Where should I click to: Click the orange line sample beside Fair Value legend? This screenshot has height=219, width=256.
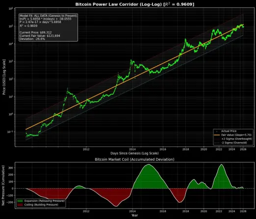[x=217, y=135]
